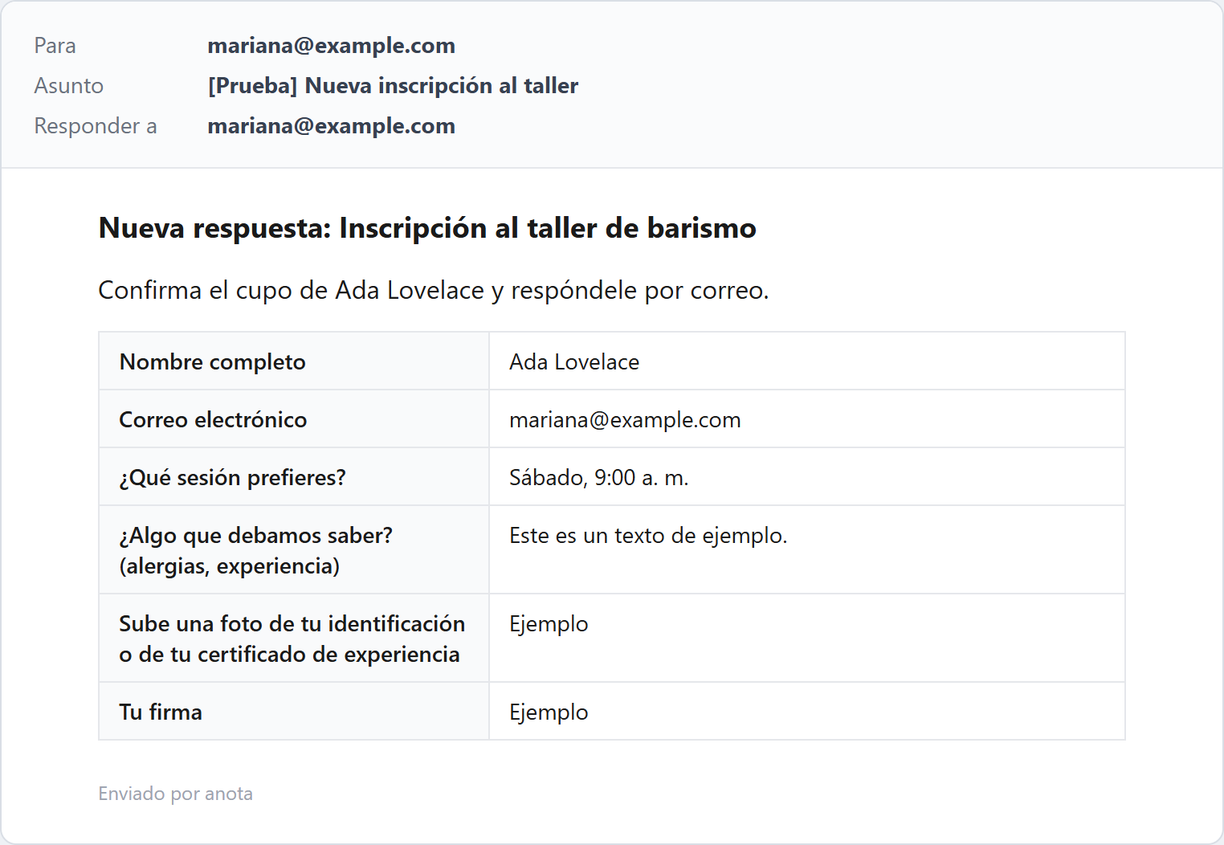Select the value 'Sábado, 9:00 a. m.'
The height and width of the screenshot is (845, 1224).
point(599,478)
